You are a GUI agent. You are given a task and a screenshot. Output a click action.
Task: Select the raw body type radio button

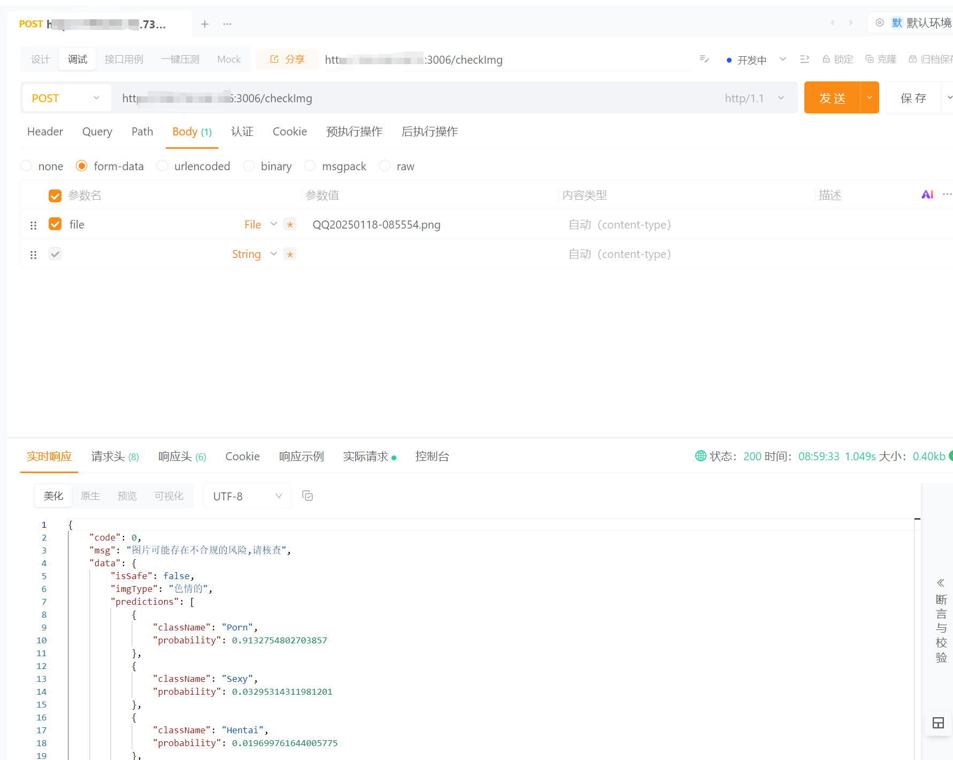click(385, 166)
